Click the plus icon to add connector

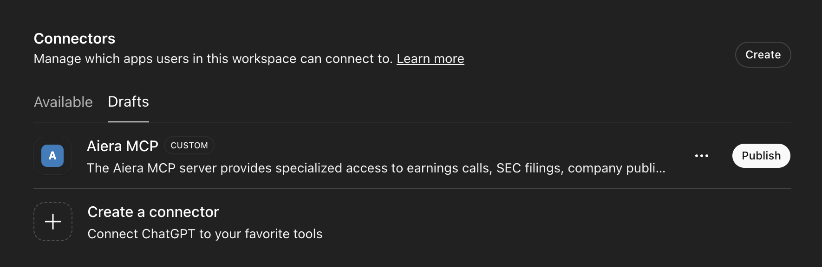click(x=53, y=222)
